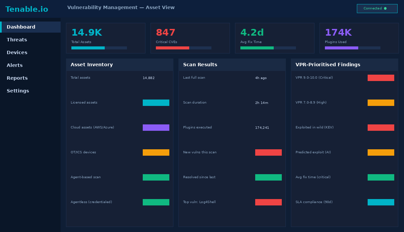Click the Licensed assets cyan swatch
404x232 pixels.
156,103
